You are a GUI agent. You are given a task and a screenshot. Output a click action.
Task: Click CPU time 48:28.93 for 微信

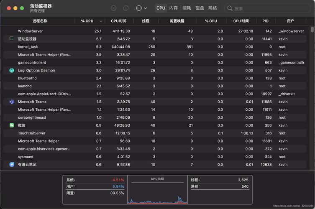pyautogui.click(x=122, y=125)
